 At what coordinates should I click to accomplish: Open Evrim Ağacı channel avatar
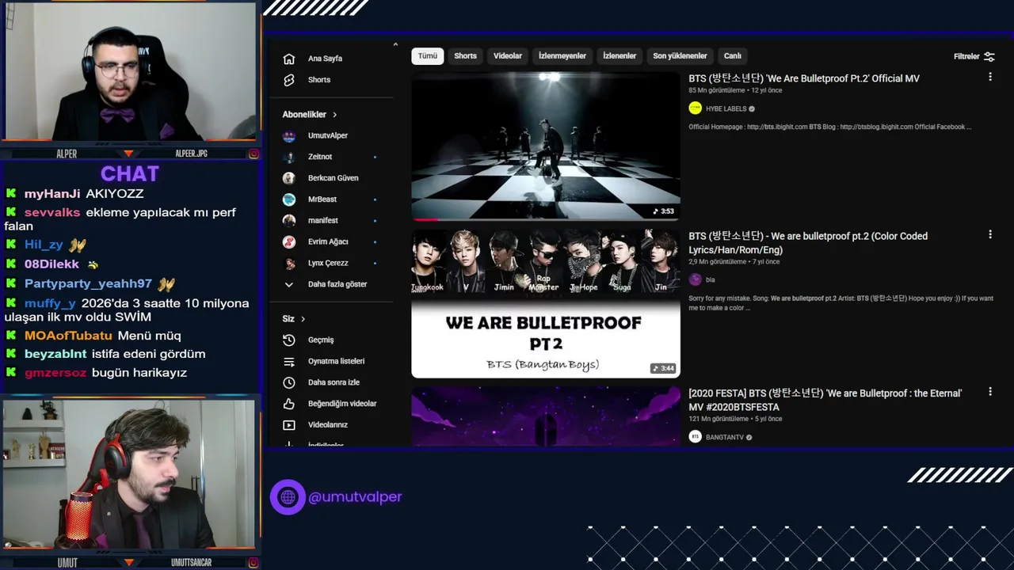click(289, 241)
